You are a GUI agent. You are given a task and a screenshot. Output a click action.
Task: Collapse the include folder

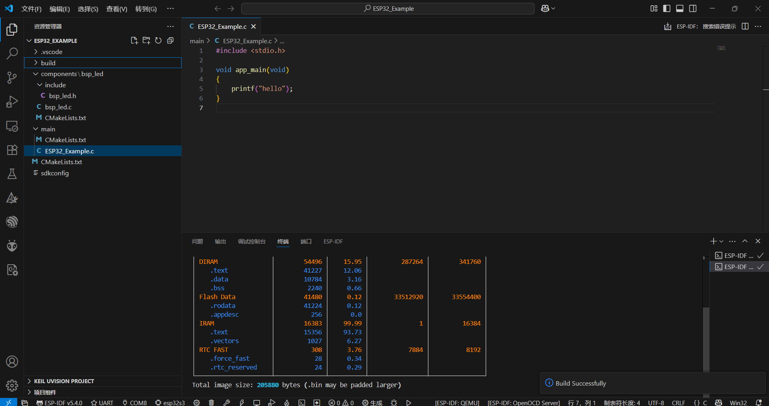[103, 85]
